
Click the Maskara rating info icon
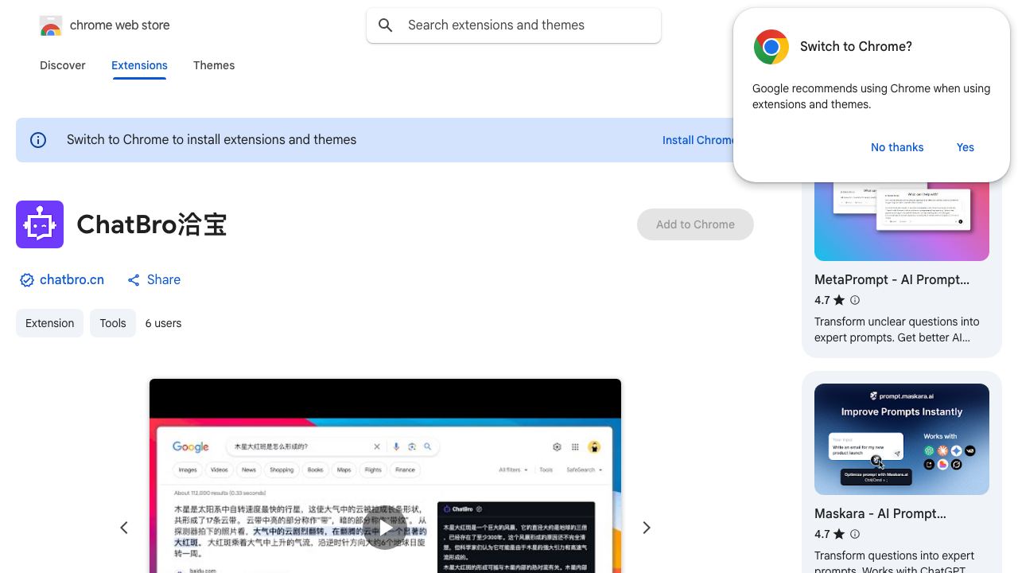855,534
